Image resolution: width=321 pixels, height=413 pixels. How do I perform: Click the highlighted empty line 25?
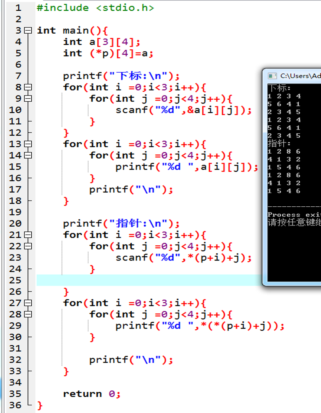(x=149, y=280)
